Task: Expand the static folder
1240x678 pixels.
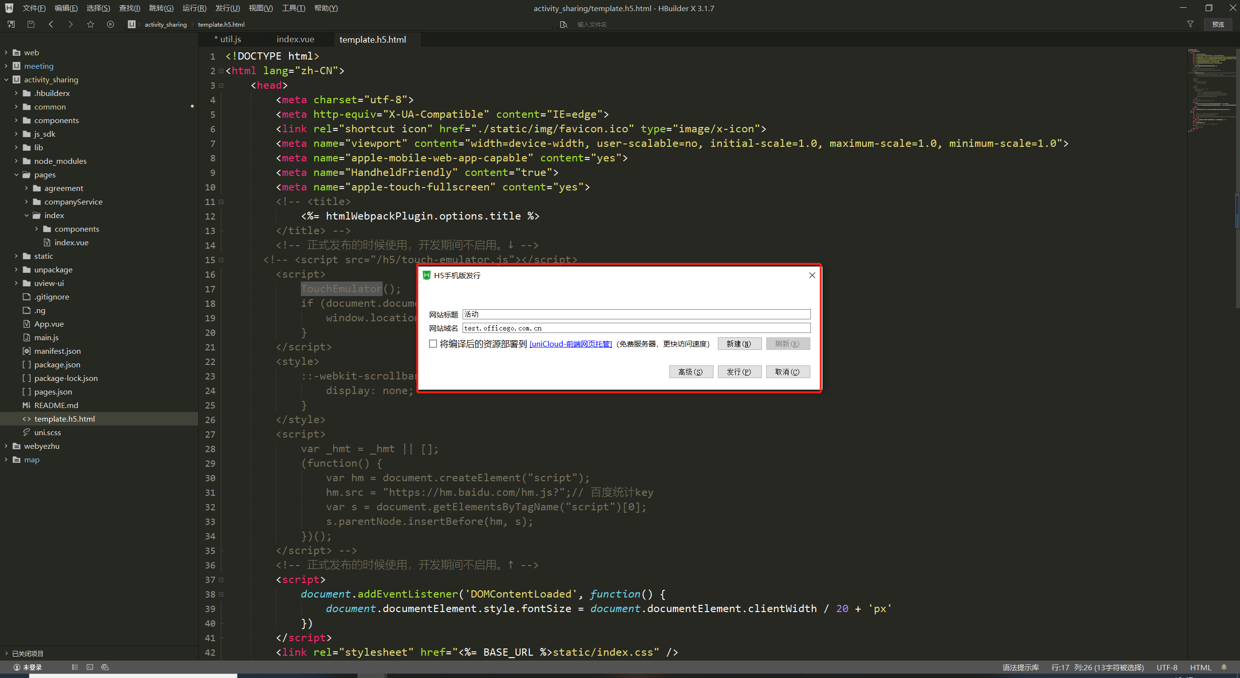Action: pos(16,256)
